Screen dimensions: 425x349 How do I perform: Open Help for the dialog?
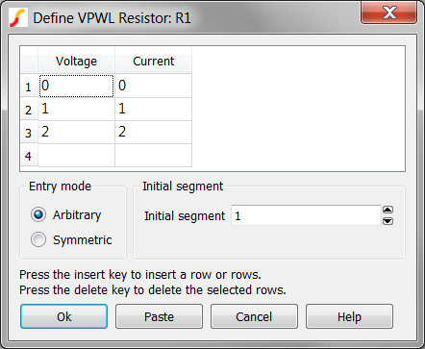(x=349, y=316)
